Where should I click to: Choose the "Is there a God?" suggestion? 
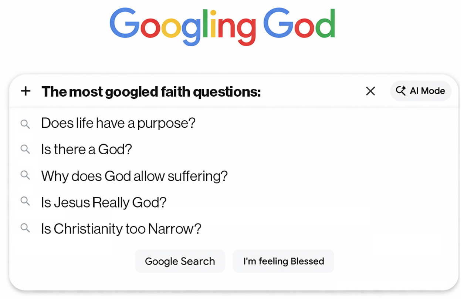point(87,149)
